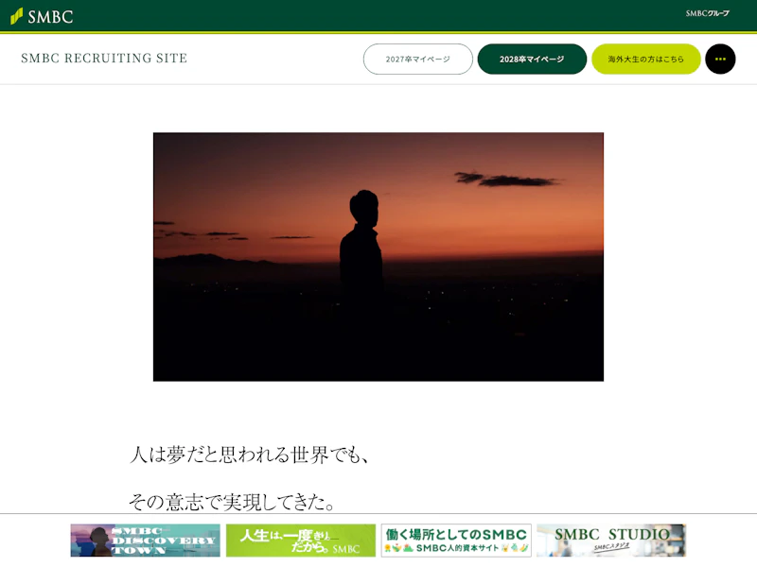This screenshot has width=757, height=567.
Task: Open the SMBCグループ link
Action: click(x=707, y=13)
